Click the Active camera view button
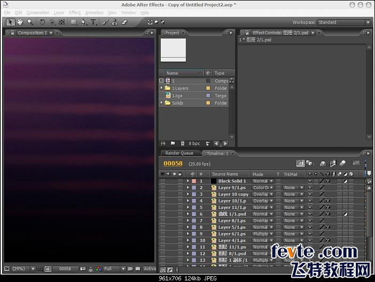The height and width of the screenshot is (282, 375). tap(150, 269)
